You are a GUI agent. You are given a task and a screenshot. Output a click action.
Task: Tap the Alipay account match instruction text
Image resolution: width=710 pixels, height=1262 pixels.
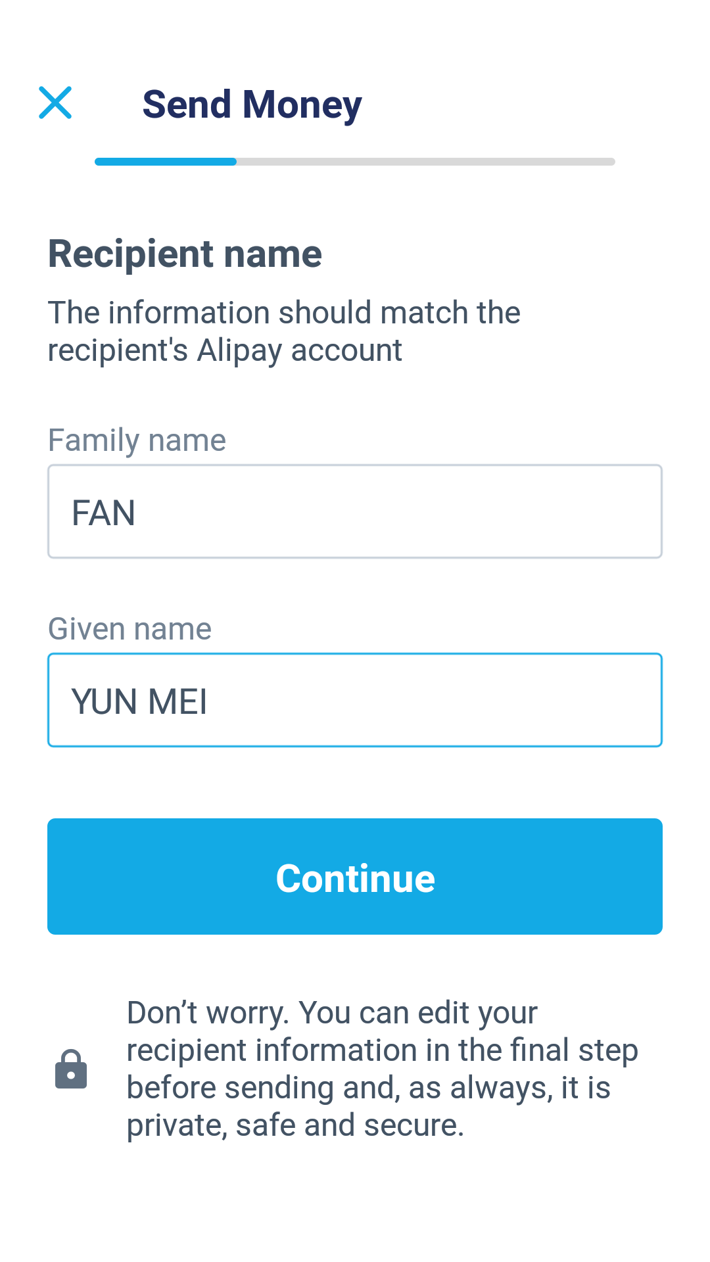(284, 313)
